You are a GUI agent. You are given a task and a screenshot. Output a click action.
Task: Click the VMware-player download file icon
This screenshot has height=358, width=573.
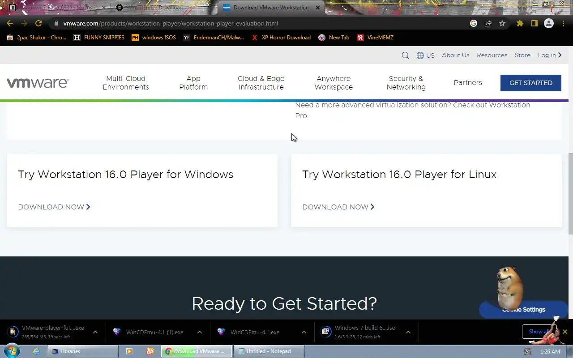click(x=13, y=332)
